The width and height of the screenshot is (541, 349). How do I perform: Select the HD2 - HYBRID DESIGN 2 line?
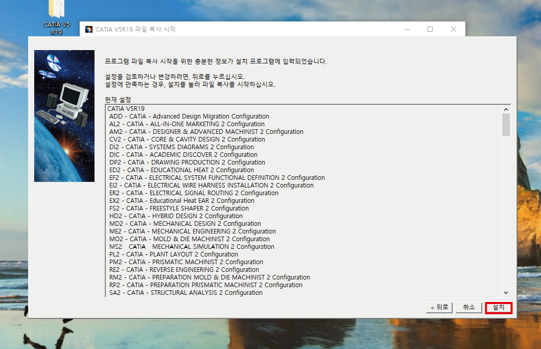pos(176,216)
